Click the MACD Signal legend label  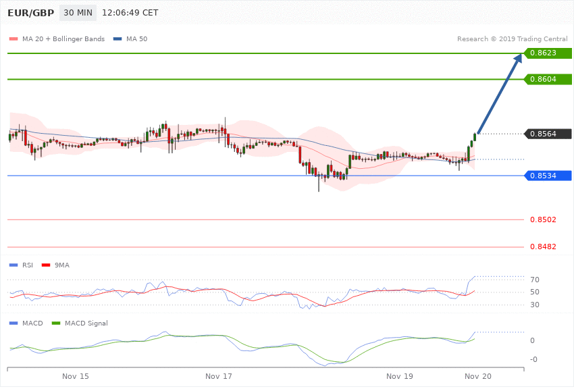click(x=86, y=323)
